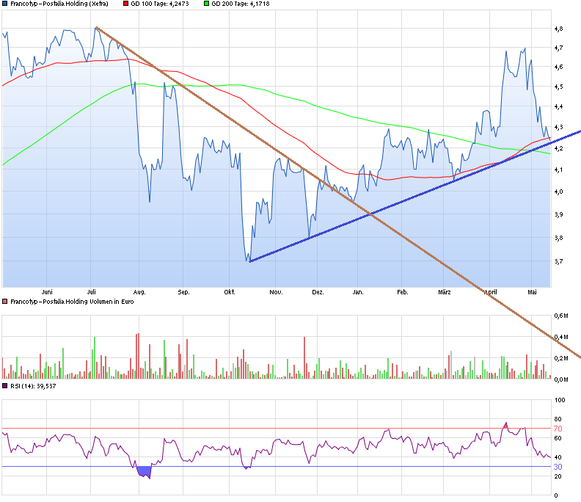
Task: Select the 'GD 200 Tage: 4,1718' label
Action: 241,4
